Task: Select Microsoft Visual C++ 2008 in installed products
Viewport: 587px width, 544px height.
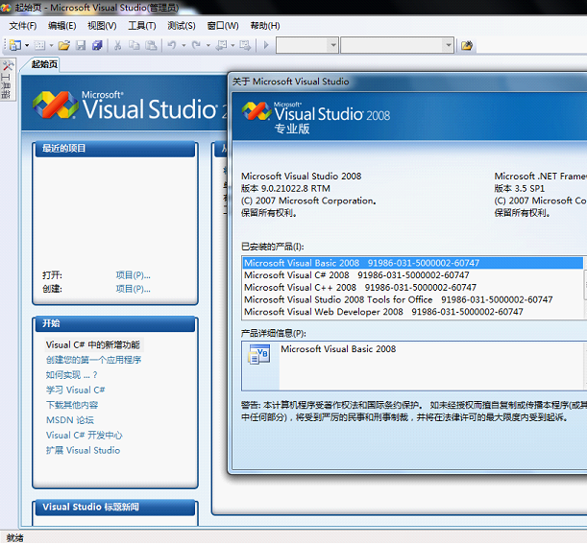Action: point(412,288)
